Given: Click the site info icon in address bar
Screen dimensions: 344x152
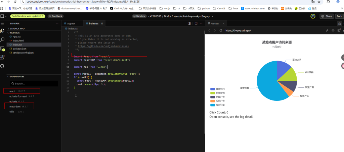Looking at the screenshot, I should [x=23, y=2].
